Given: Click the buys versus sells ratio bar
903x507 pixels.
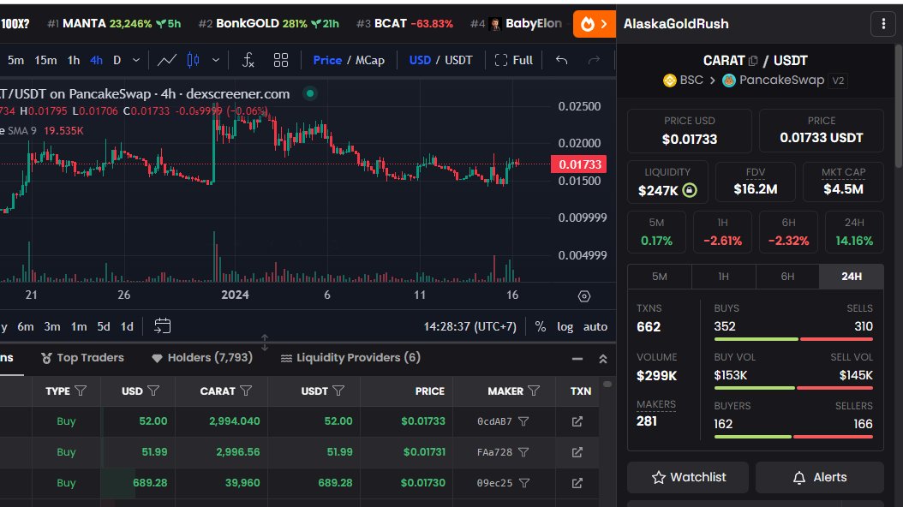Looking at the screenshot, I should tap(793, 339).
